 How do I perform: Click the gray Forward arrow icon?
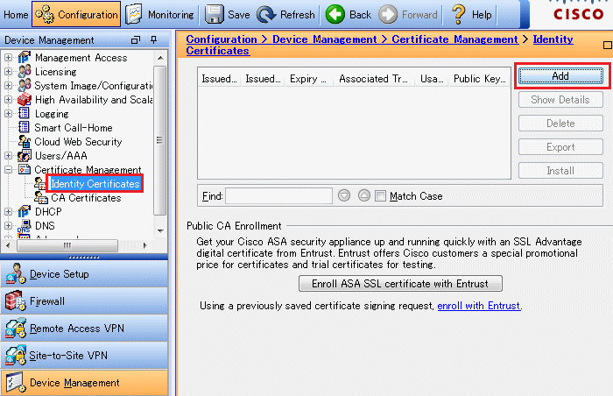388,15
